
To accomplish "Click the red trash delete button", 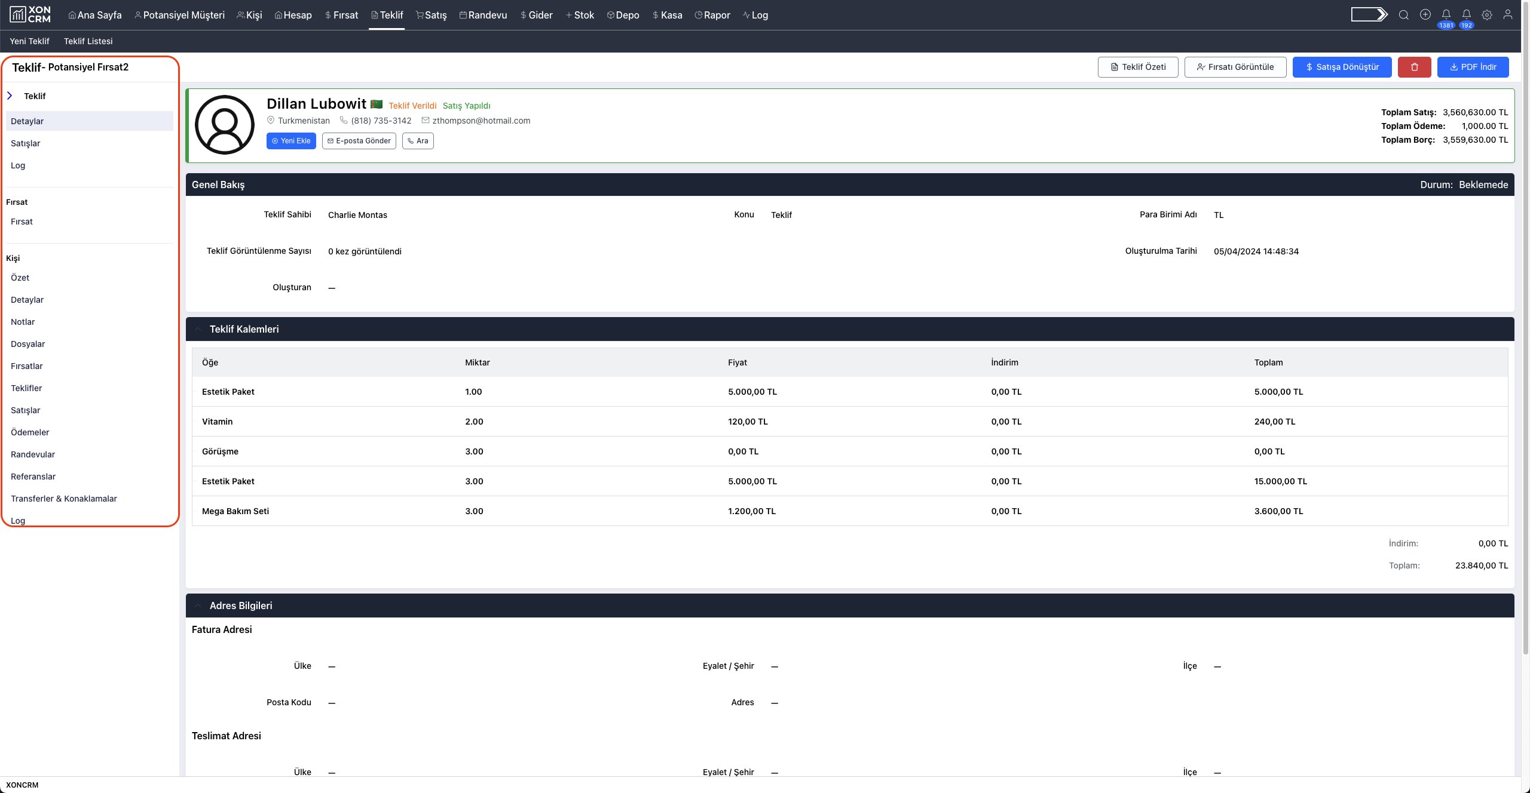I will [x=1414, y=67].
